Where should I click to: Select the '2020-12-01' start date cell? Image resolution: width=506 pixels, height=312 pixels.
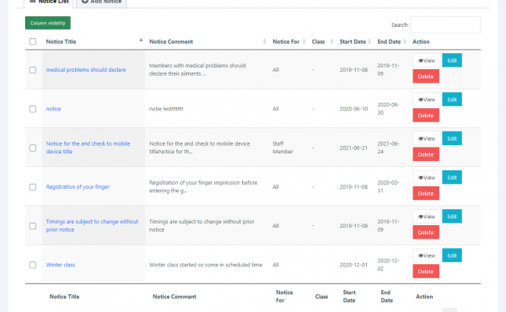353,265
